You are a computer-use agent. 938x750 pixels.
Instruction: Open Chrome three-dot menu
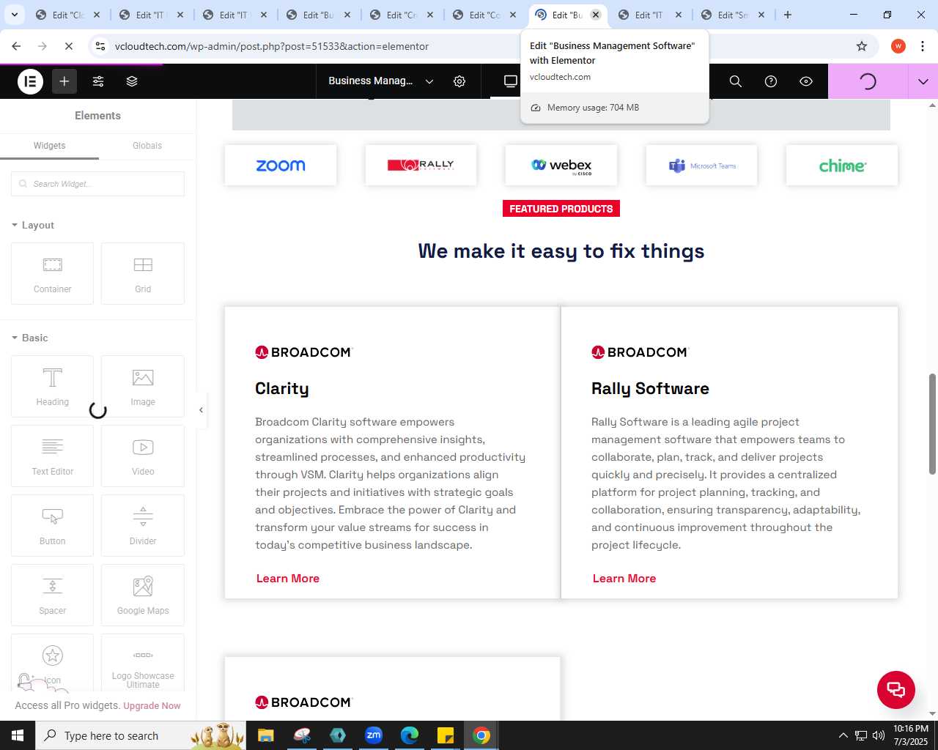(923, 46)
